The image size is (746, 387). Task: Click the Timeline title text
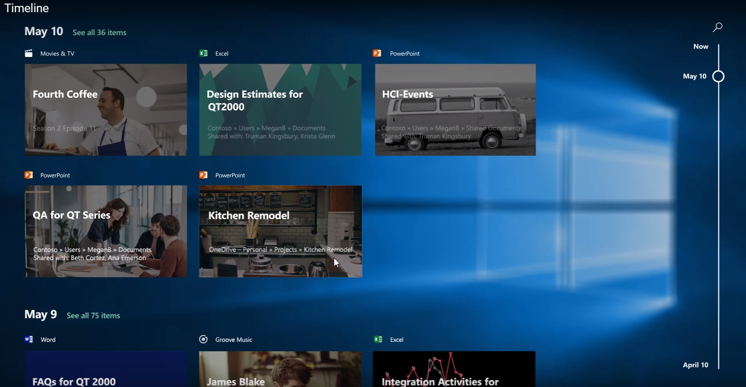[26, 8]
